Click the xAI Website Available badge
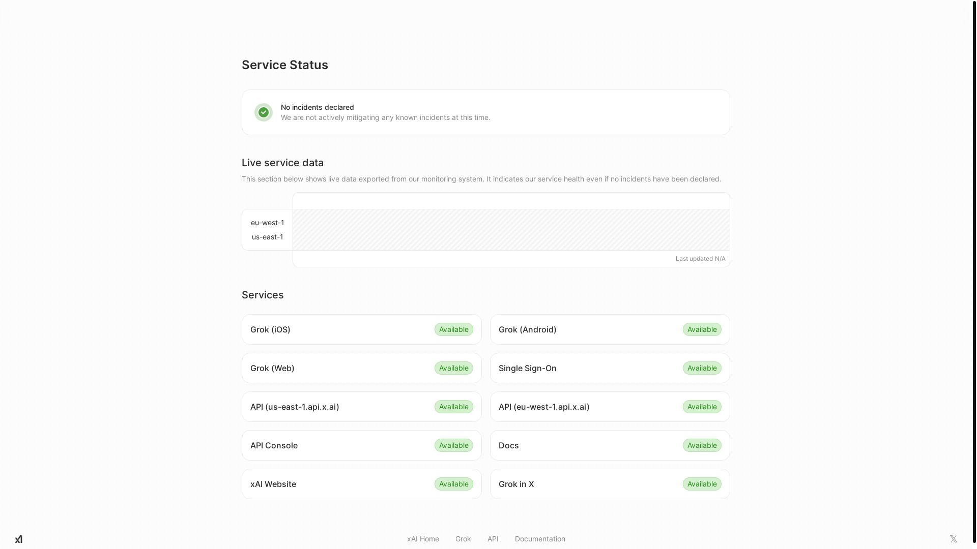This screenshot has height=549, width=977. pyautogui.click(x=454, y=484)
